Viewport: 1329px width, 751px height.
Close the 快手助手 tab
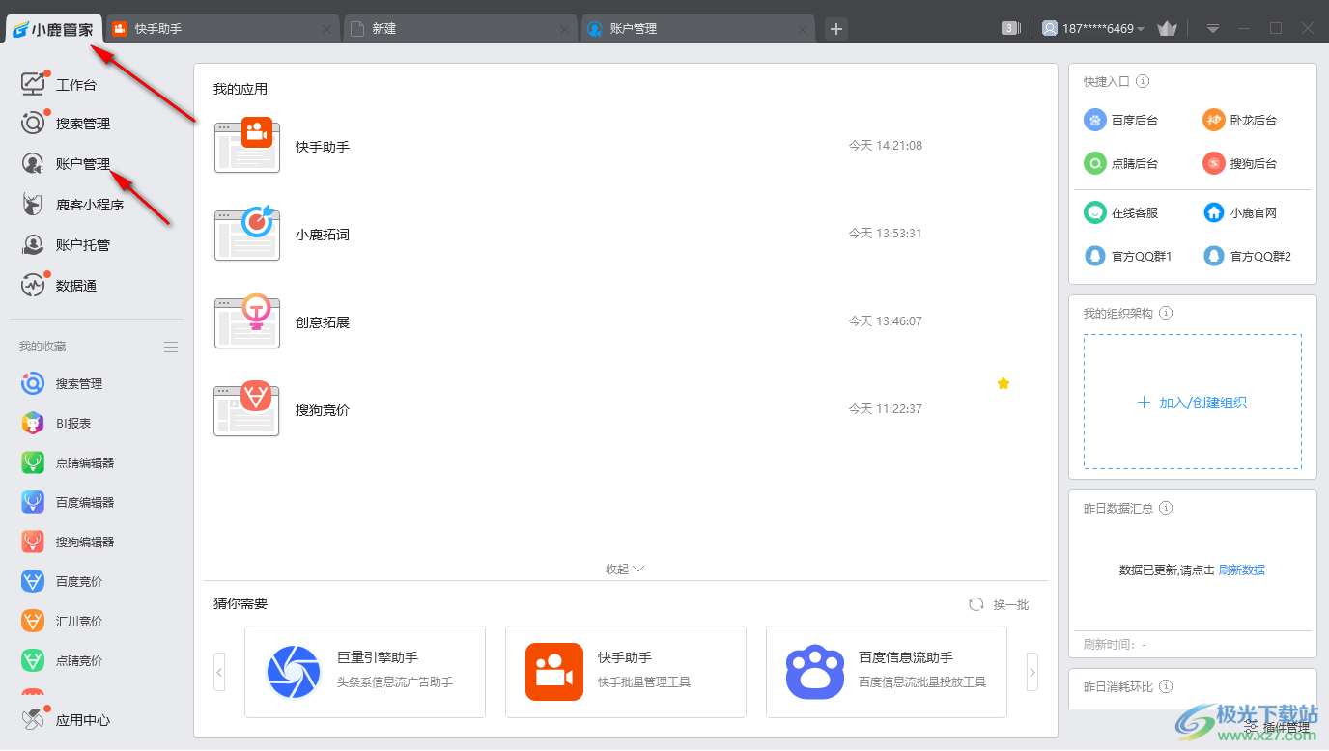click(327, 30)
